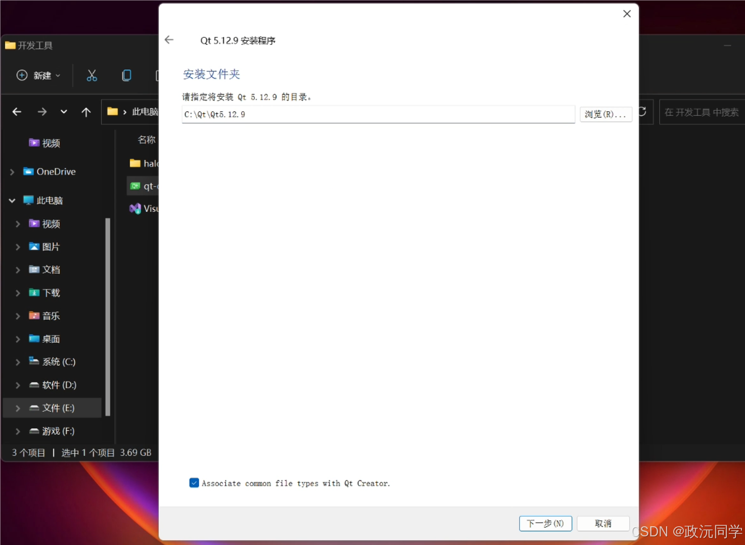The image size is (745, 545).
Task: Proceed with the 下一步(N) button
Action: (x=545, y=523)
